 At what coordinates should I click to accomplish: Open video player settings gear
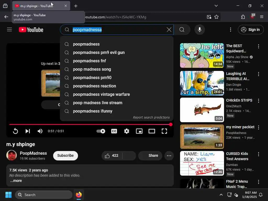[x=126, y=131]
